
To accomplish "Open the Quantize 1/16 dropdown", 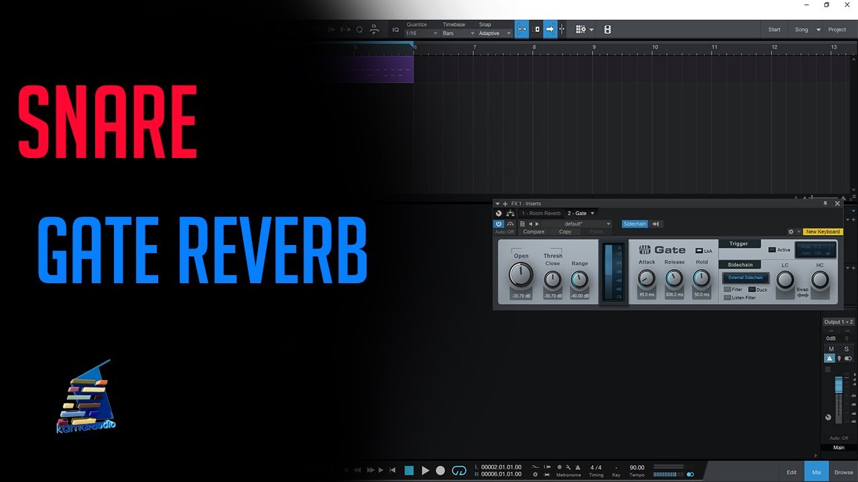I will click(x=422, y=33).
